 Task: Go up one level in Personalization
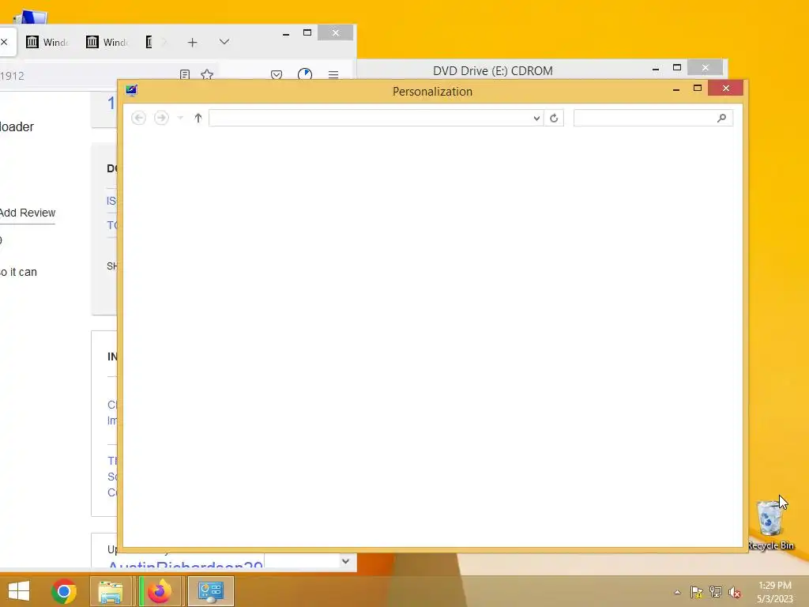click(x=198, y=119)
